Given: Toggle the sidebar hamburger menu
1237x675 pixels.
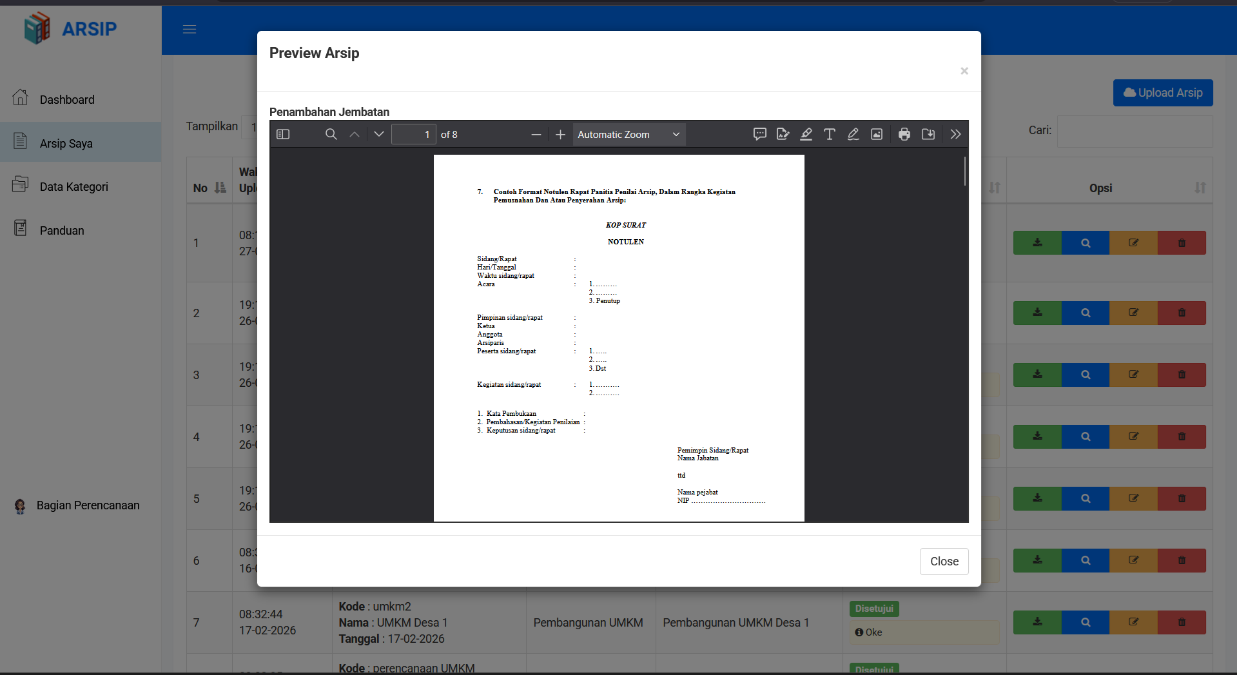Looking at the screenshot, I should pyautogui.click(x=190, y=30).
